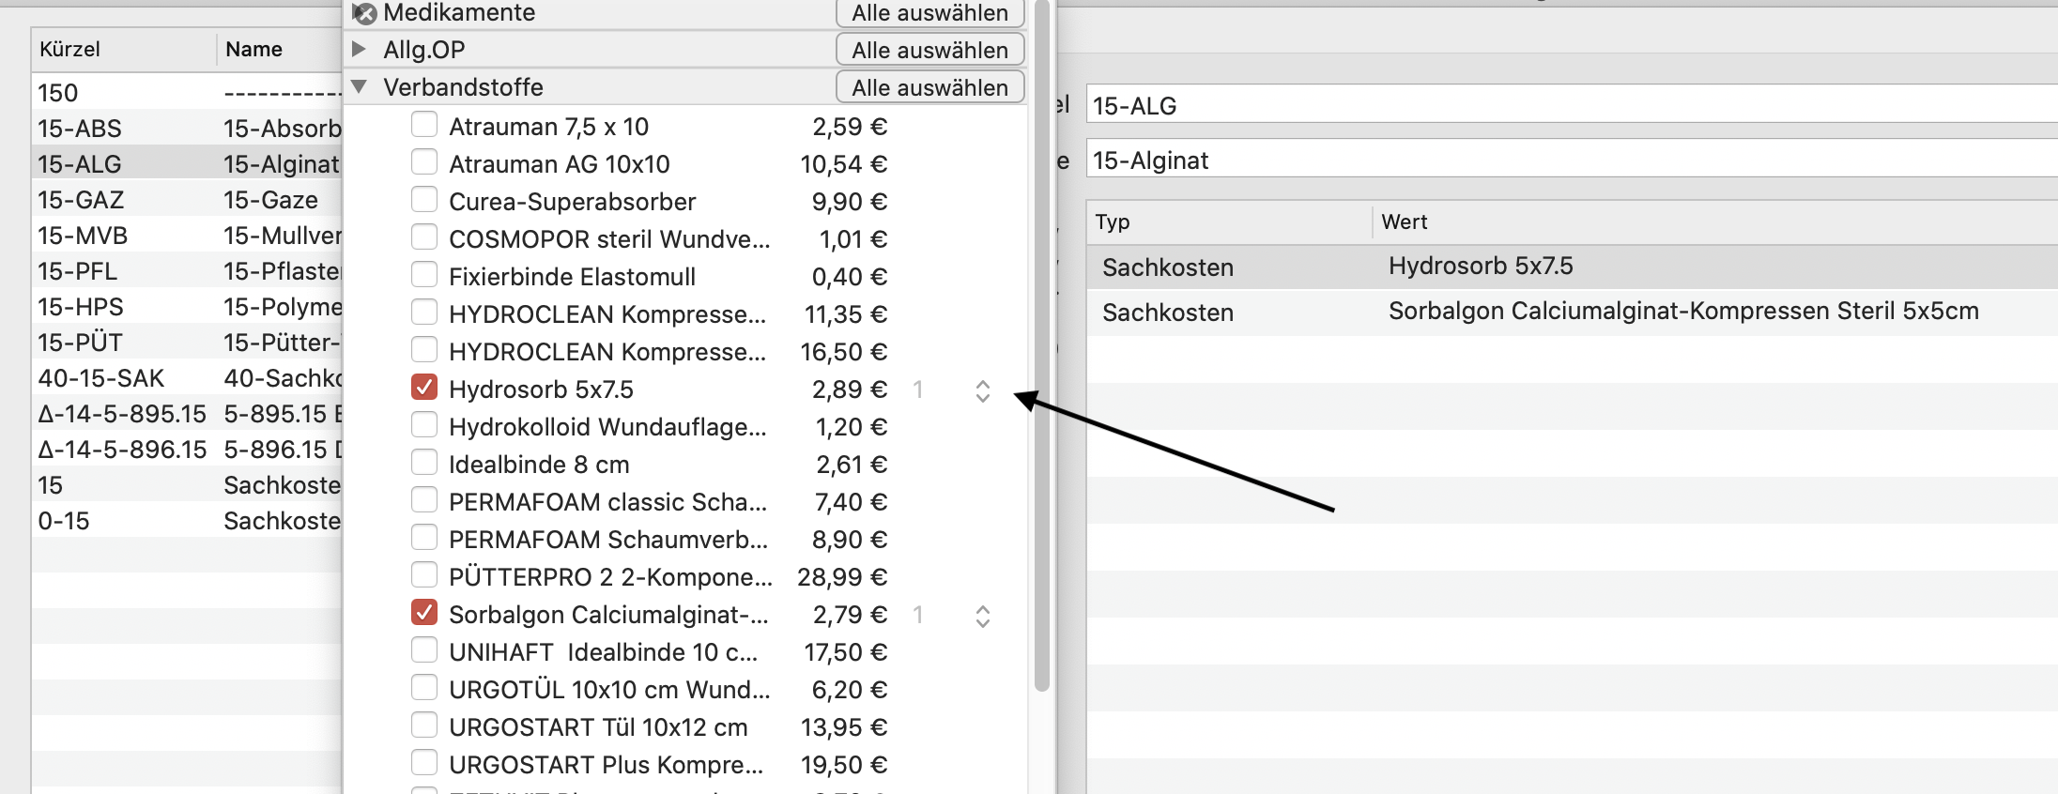Collapse the Verbandstoffe group

pyautogui.click(x=358, y=86)
